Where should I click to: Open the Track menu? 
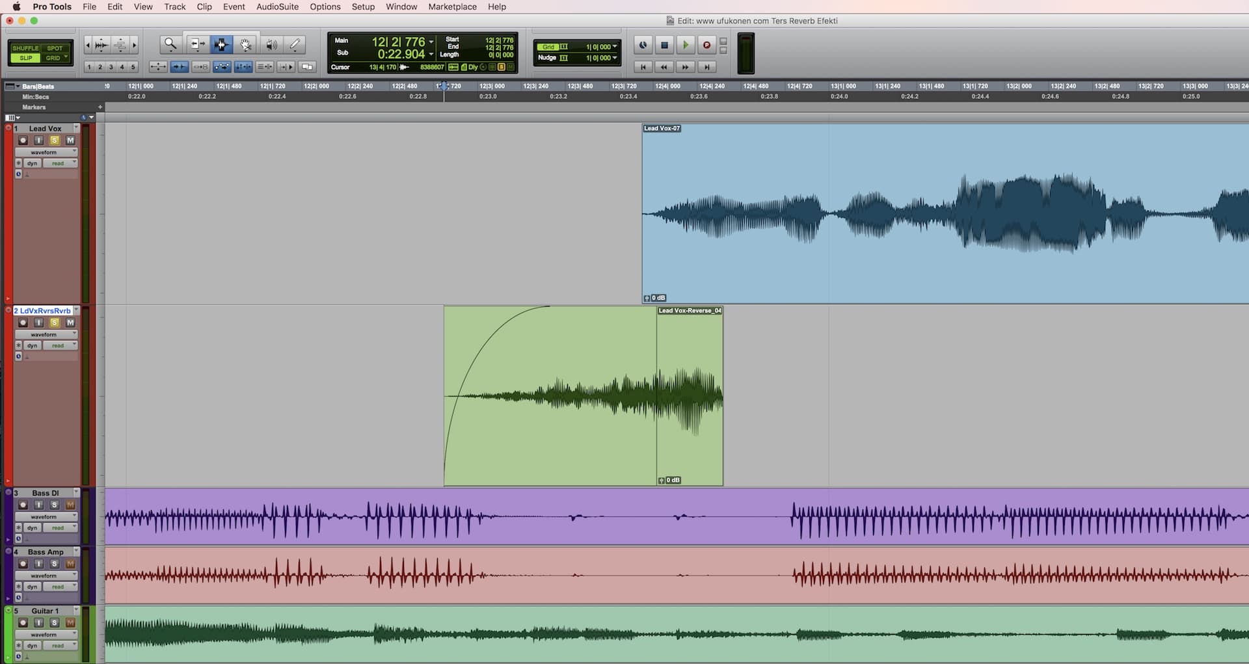tap(174, 7)
